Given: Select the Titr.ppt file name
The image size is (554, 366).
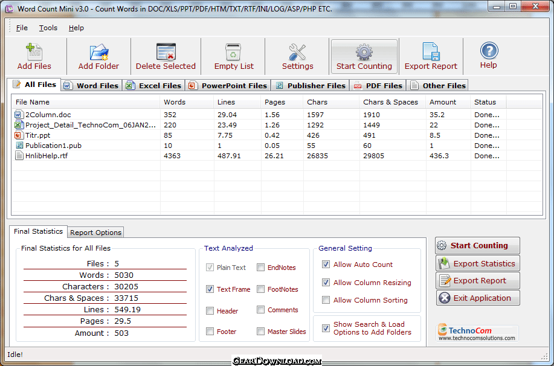Looking at the screenshot, I should tap(38, 135).
